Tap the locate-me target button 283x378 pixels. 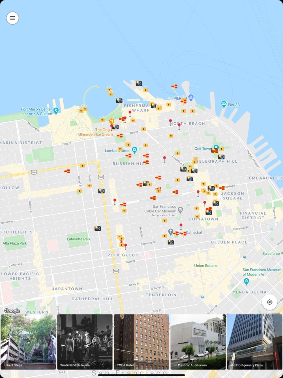pos(269,302)
